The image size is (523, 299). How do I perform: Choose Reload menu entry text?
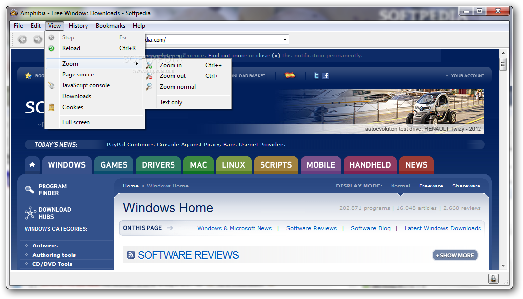pos(71,48)
